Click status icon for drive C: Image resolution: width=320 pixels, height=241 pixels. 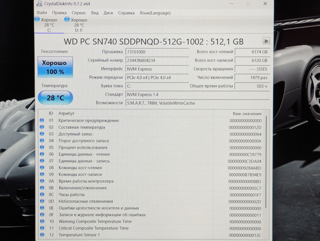(37, 19)
